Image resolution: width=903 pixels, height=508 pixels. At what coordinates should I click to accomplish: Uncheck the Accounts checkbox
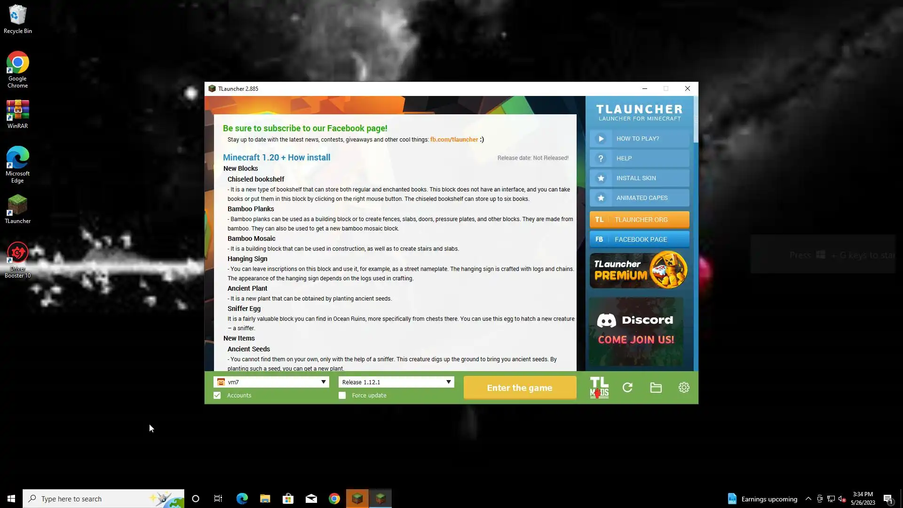[x=217, y=396]
